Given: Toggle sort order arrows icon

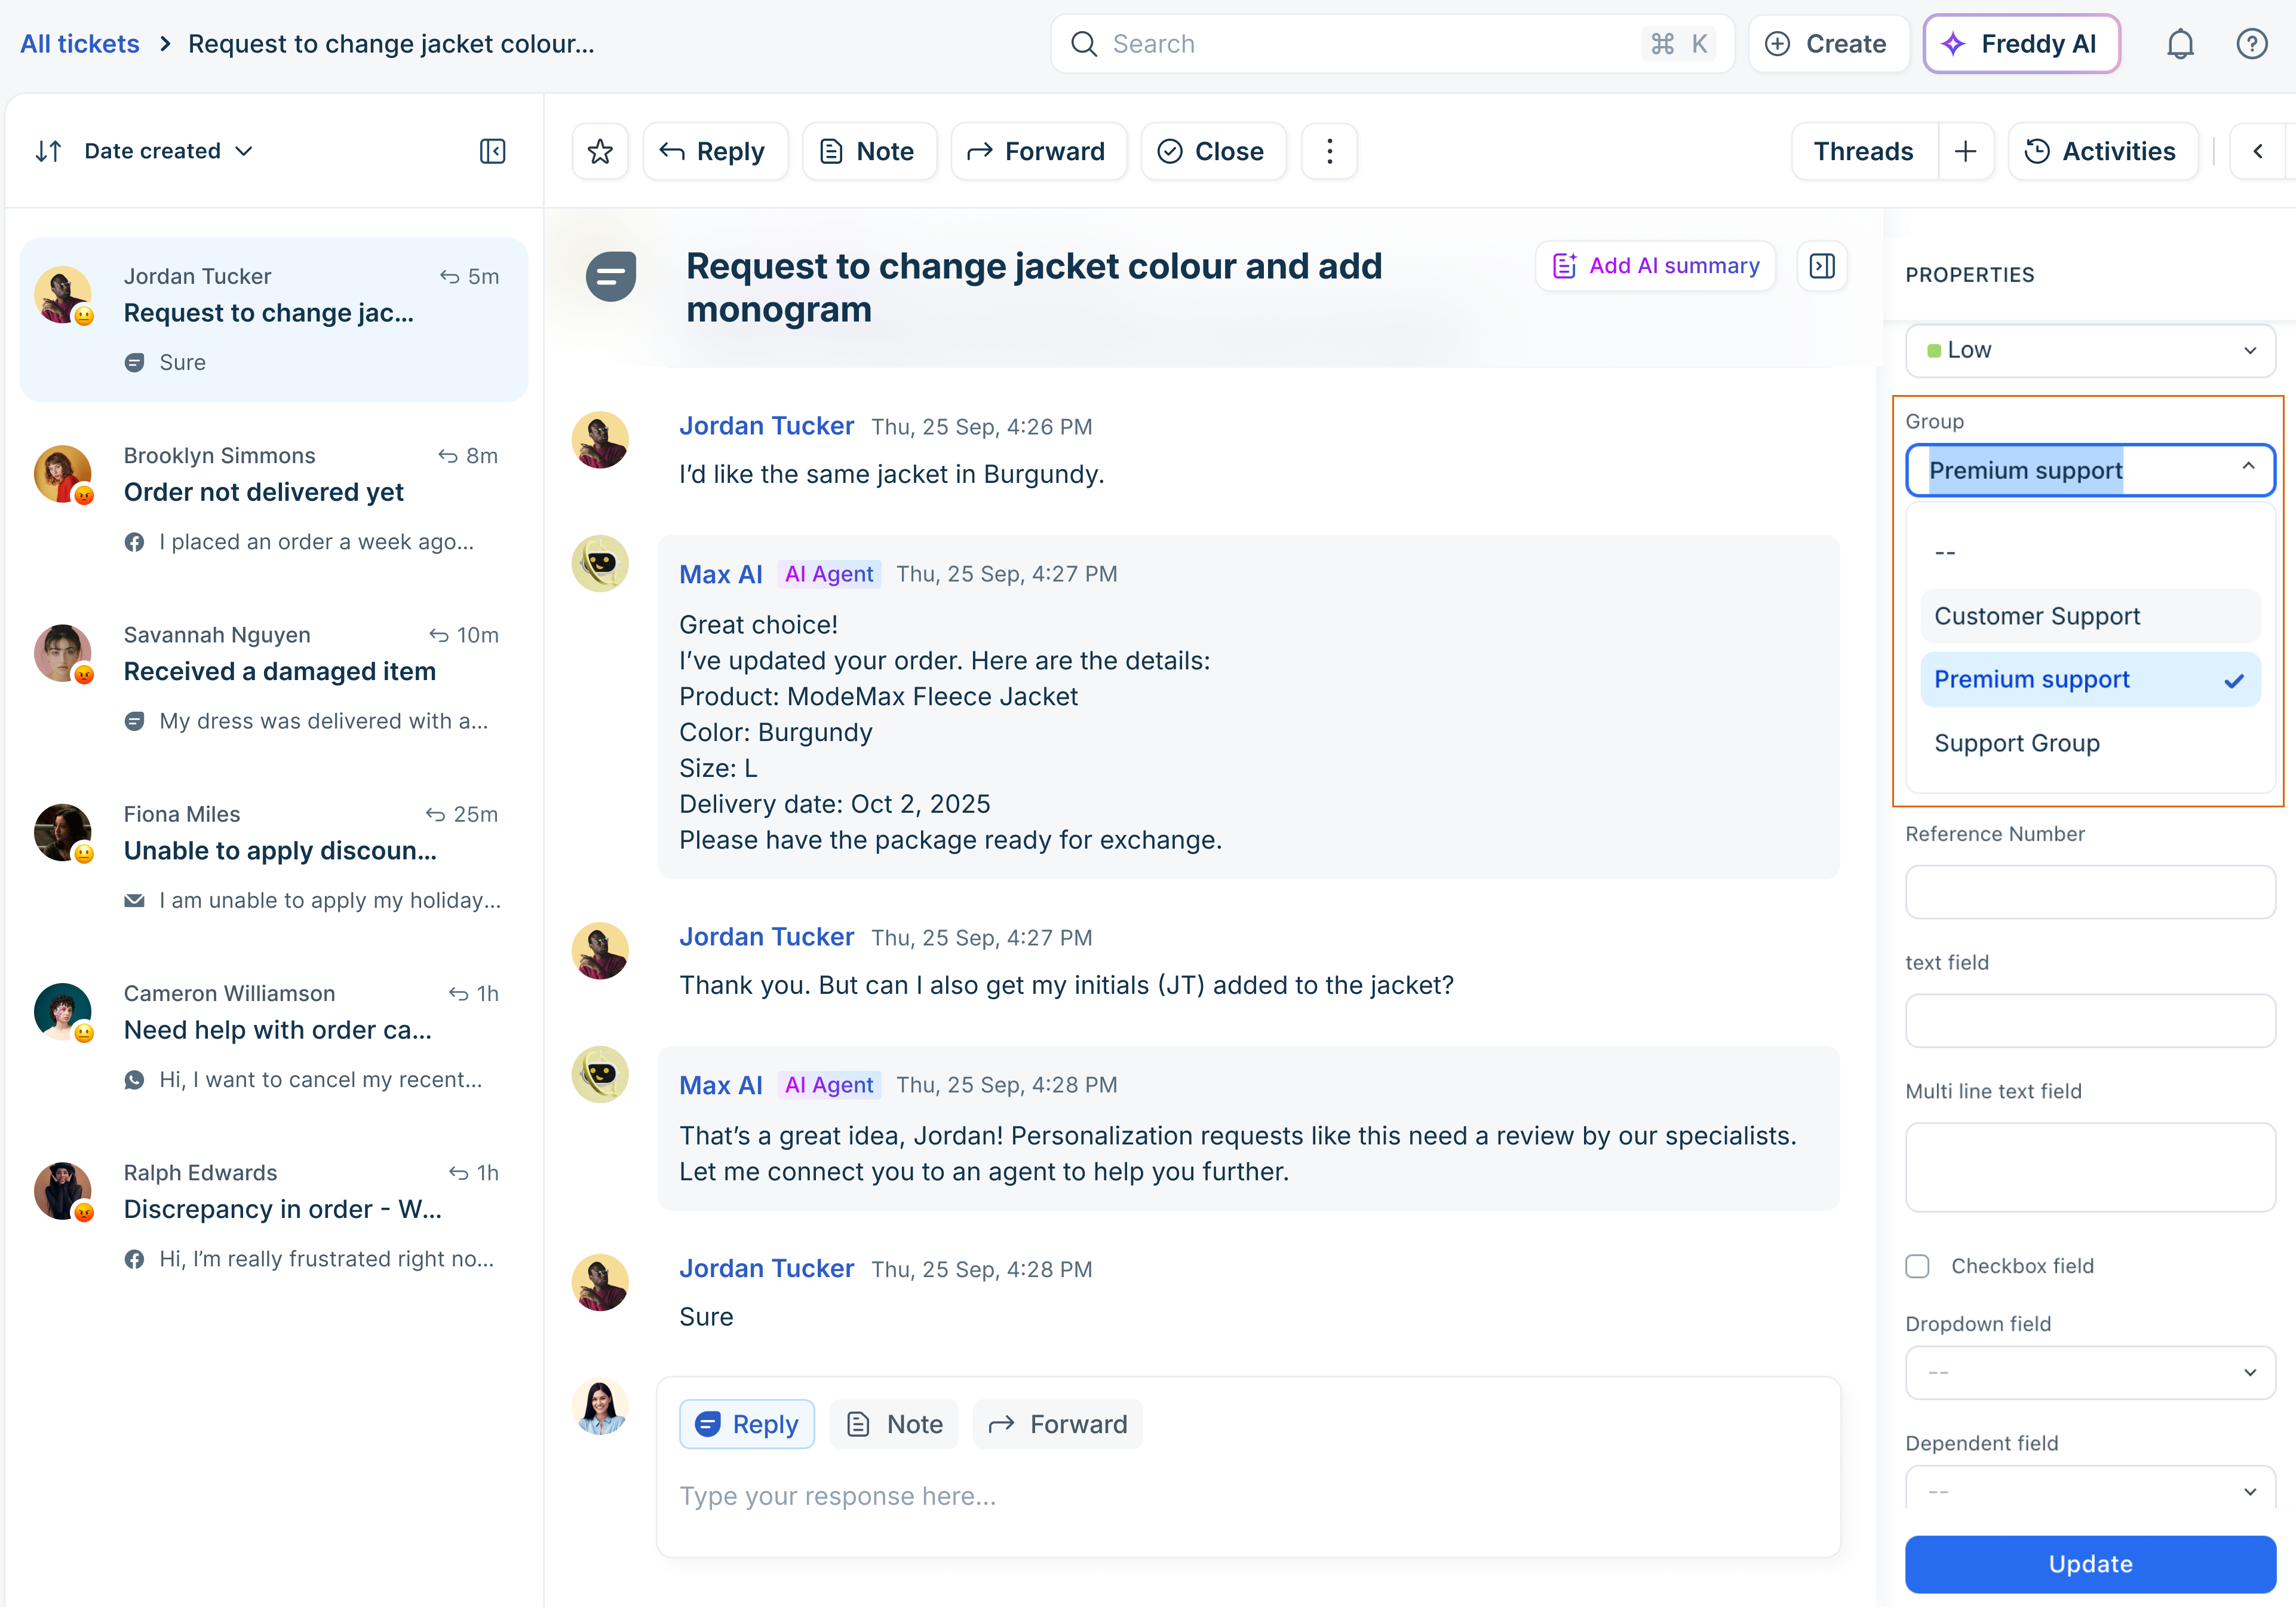Looking at the screenshot, I should tap(48, 151).
